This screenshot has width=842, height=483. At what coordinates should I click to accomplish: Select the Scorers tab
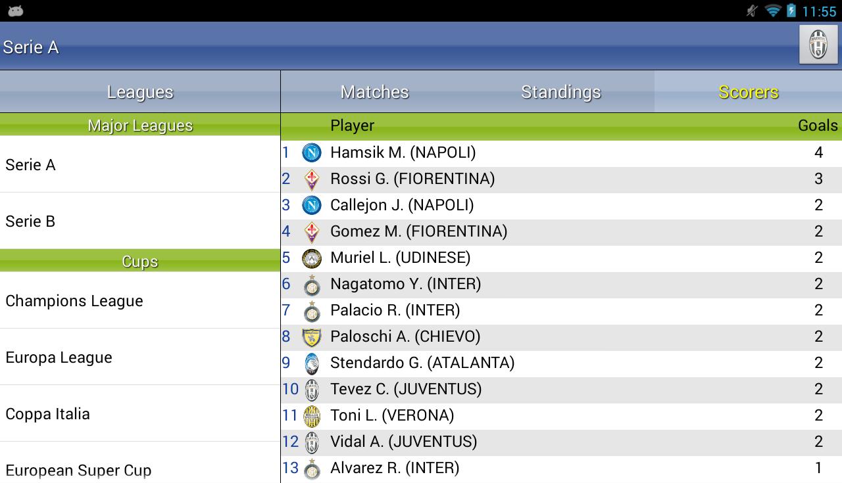click(x=748, y=91)
